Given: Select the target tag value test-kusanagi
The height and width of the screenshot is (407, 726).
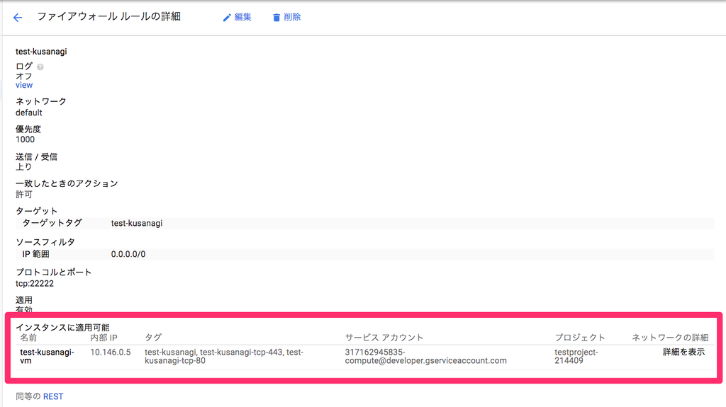Looking at the screenshot, I should (137, 223).
